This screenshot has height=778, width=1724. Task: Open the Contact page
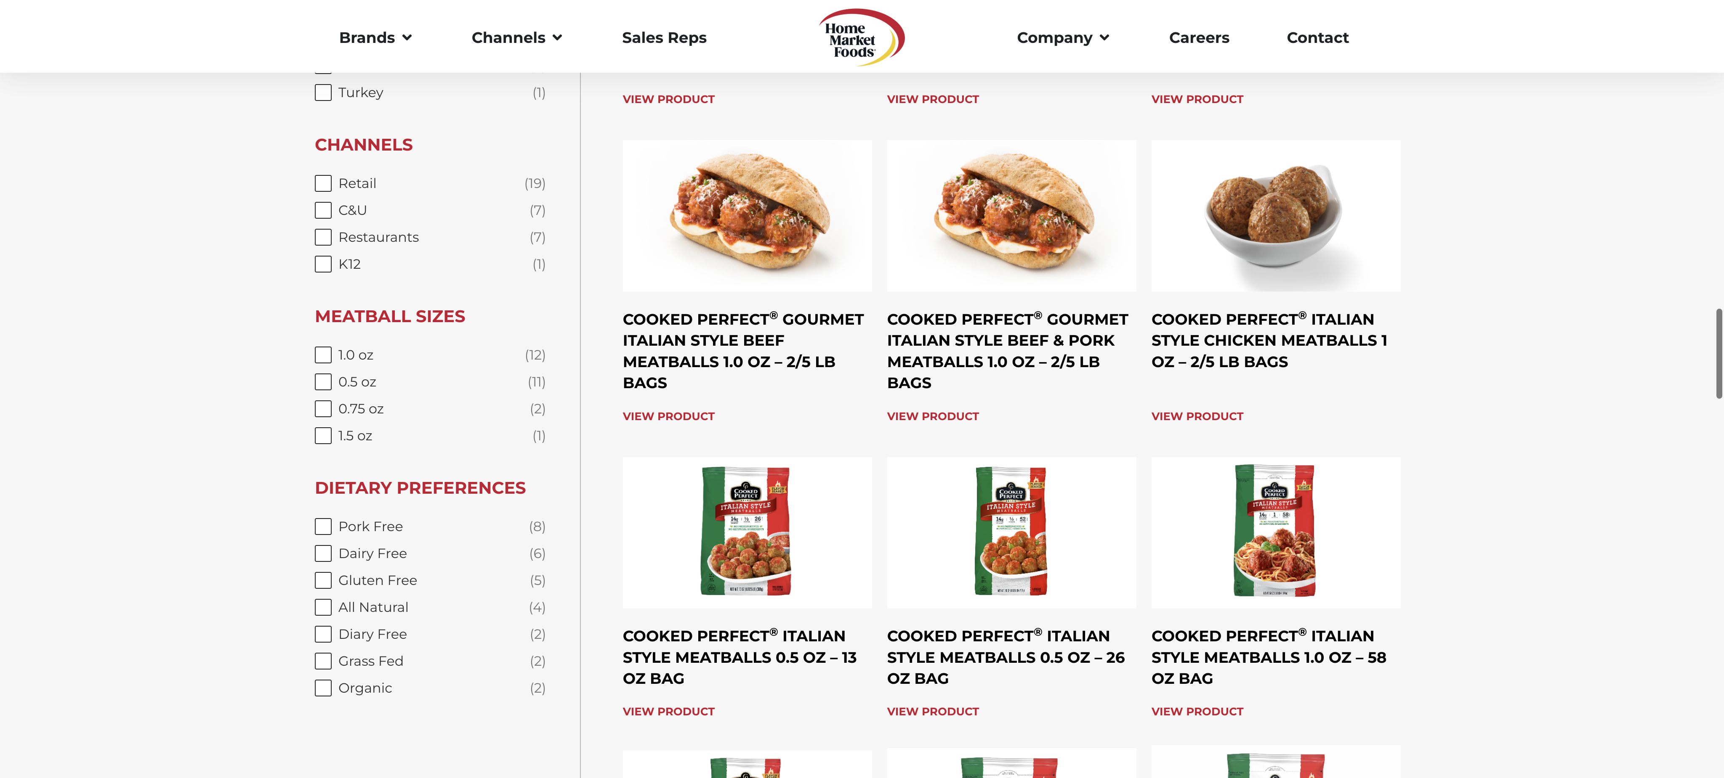point(1317,37)
